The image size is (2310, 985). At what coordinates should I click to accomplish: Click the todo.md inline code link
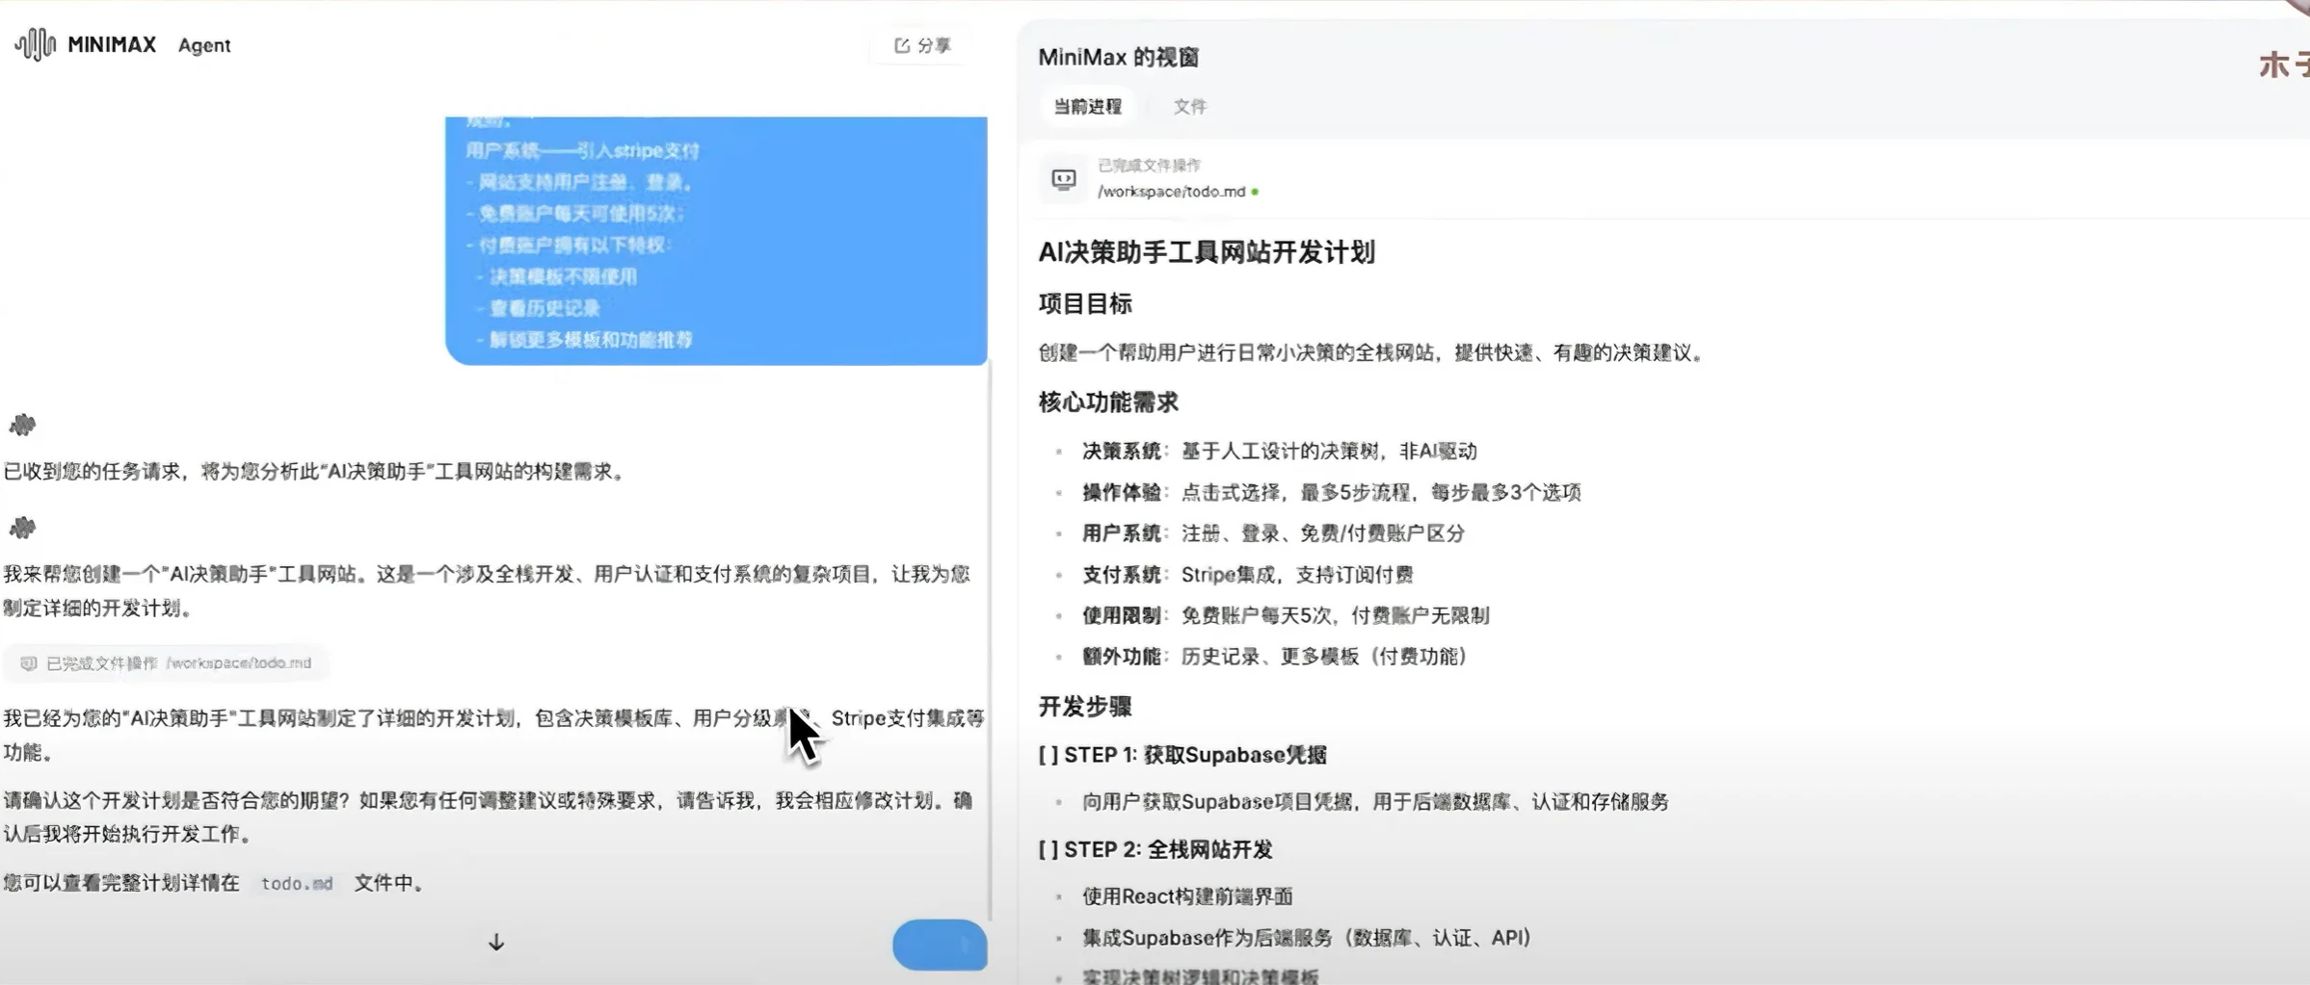tap(297, 883)
